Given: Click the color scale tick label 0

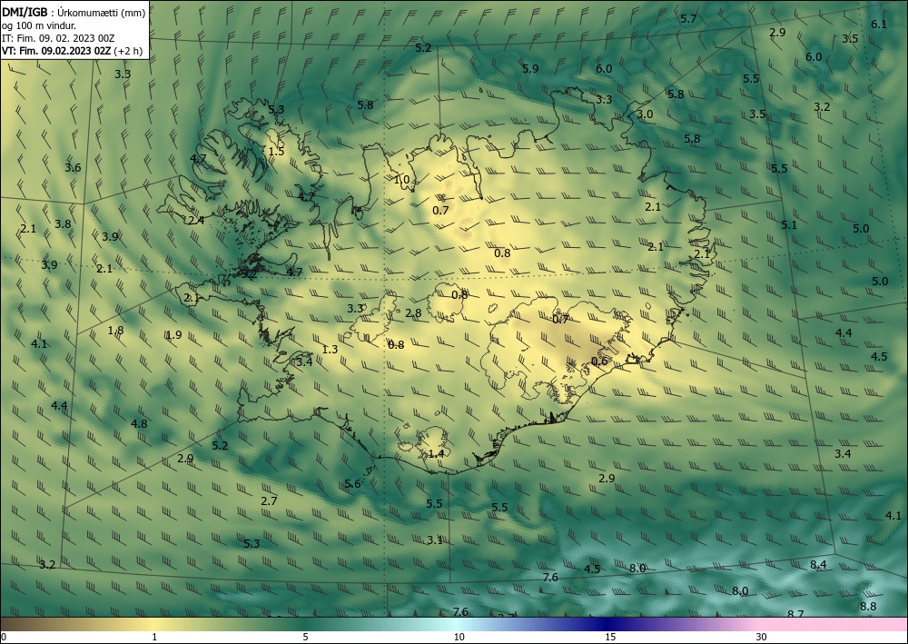Looking at the screenshot, I should coord(4,638).
